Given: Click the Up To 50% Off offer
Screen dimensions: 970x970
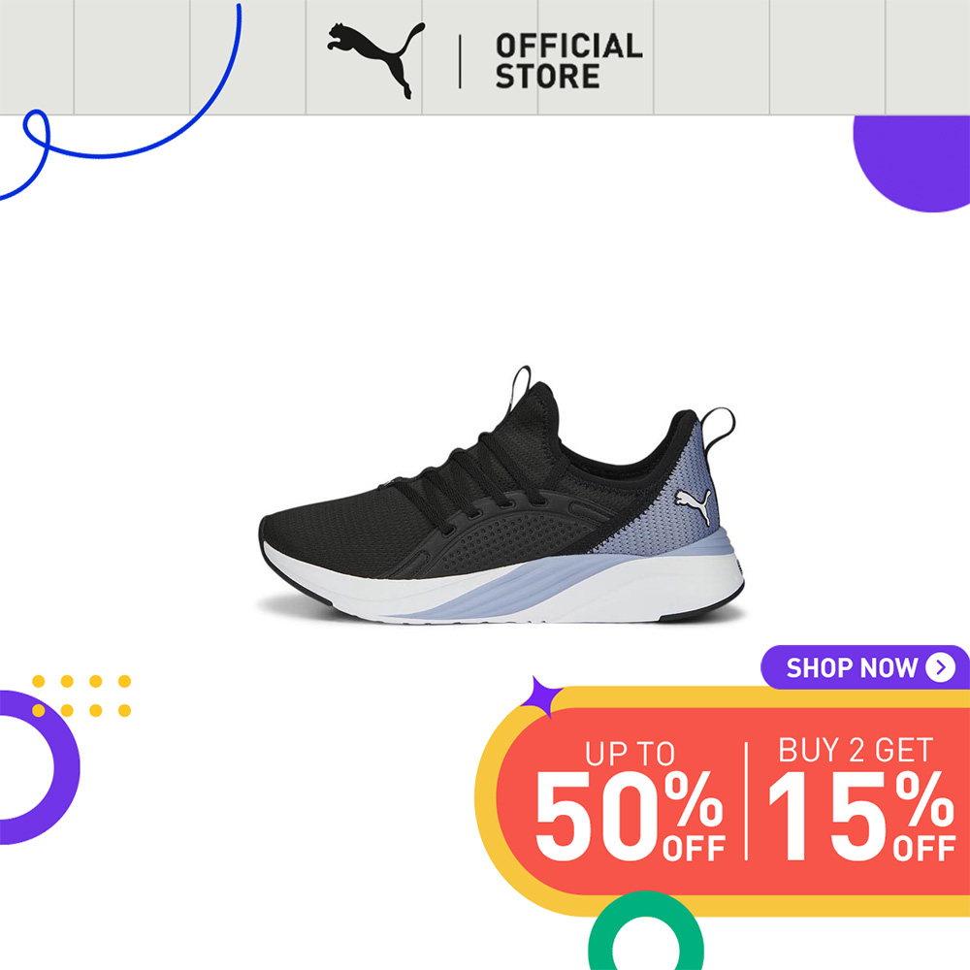Looking at the screenshot, I should (630, 800).
